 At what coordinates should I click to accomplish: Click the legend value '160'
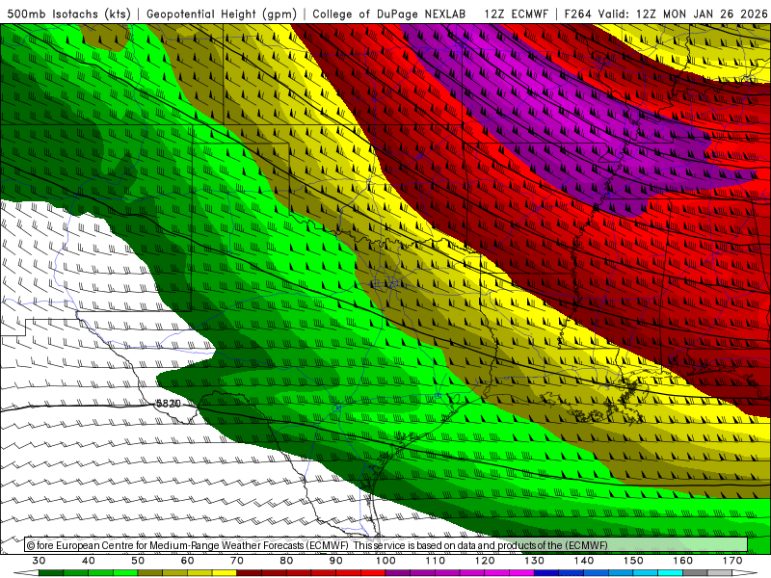[683, 561]
